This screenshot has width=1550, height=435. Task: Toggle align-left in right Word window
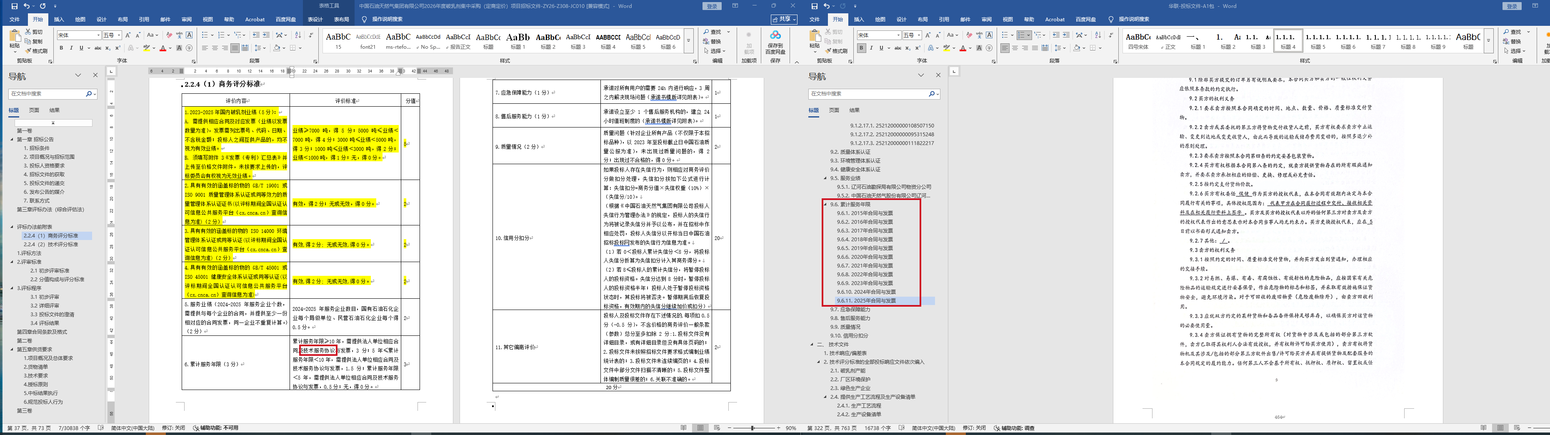[x=1005, y=48]
